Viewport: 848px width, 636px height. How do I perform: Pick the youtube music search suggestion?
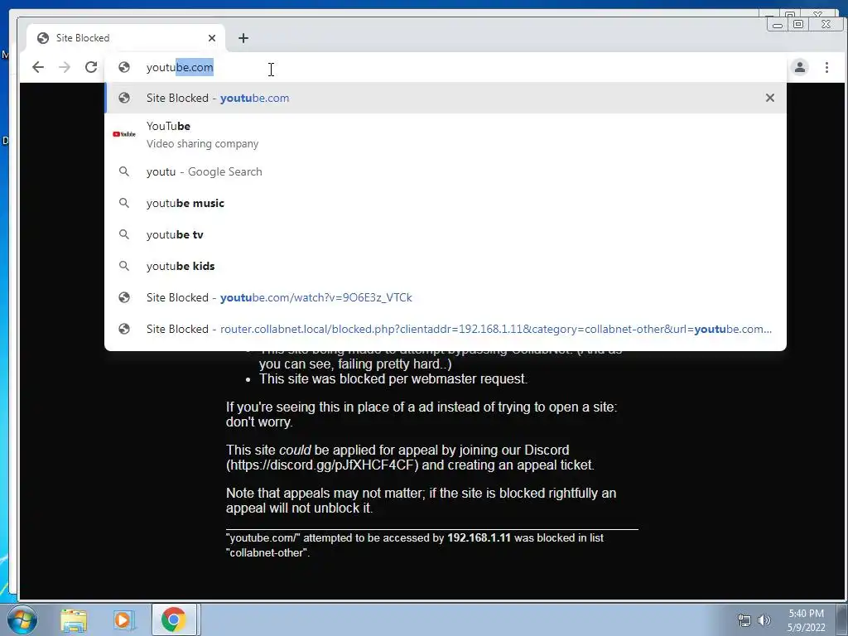(x=446, y=203)
